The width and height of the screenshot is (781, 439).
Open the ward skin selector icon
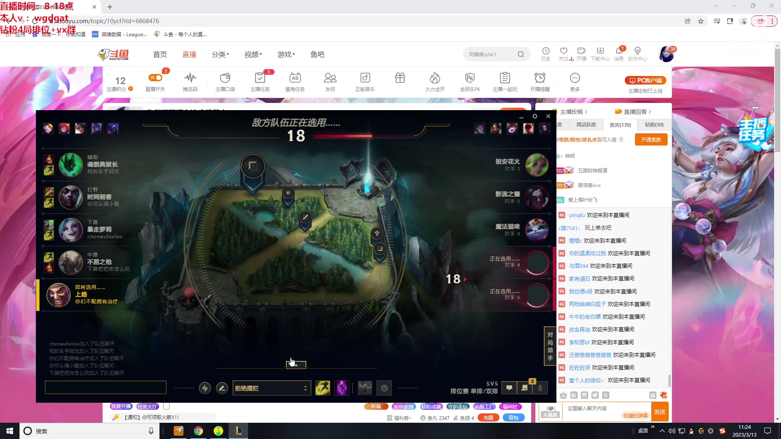[x=365, y=388]
